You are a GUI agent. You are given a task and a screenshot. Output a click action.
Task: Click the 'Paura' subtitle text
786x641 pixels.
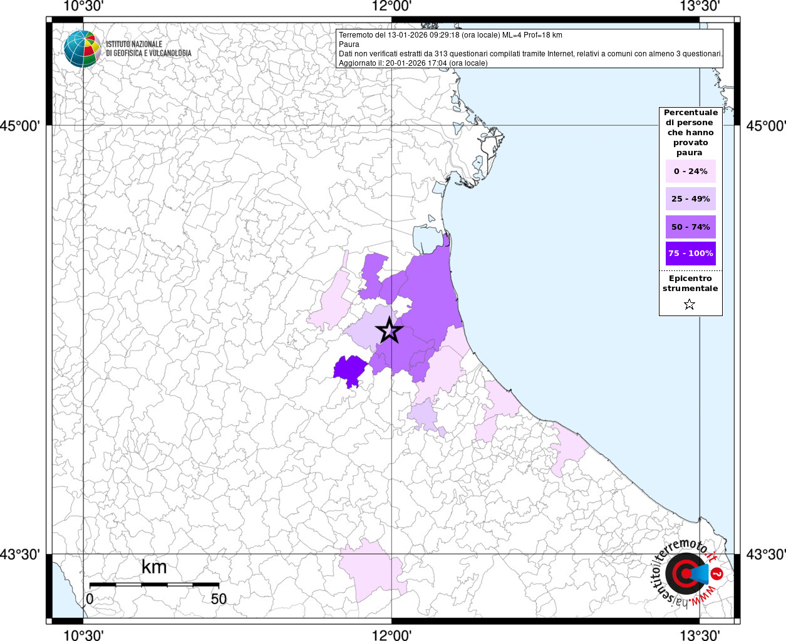pos(349,44)
